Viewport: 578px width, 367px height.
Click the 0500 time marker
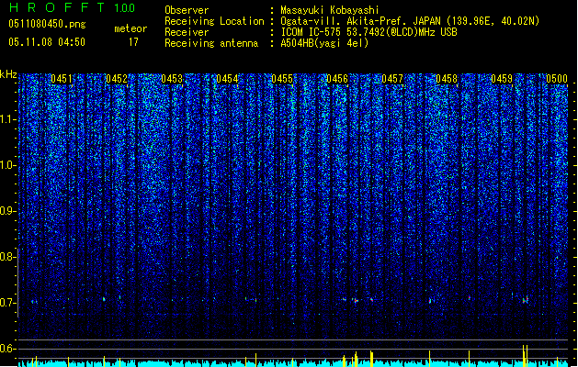[557, 79]
